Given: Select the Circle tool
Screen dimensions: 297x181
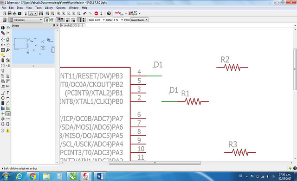Looking at the screenshot, I should pos(3,98).
